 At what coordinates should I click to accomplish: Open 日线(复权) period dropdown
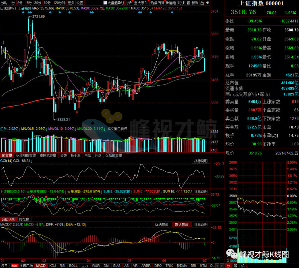point(8,8)
